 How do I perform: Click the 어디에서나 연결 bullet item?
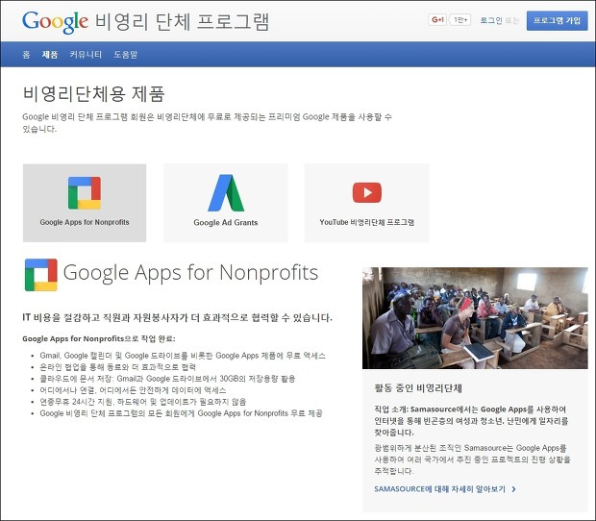(x=133, y=390)
